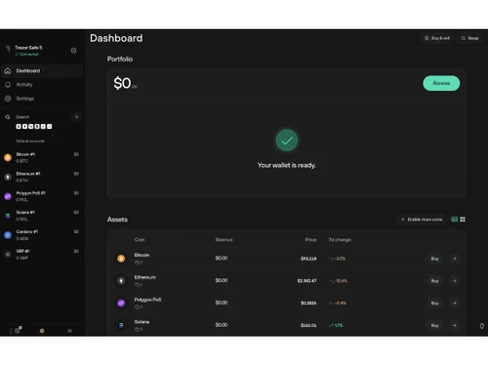Click the Swap button in header

pyautogui.click(x=469, y=38)
